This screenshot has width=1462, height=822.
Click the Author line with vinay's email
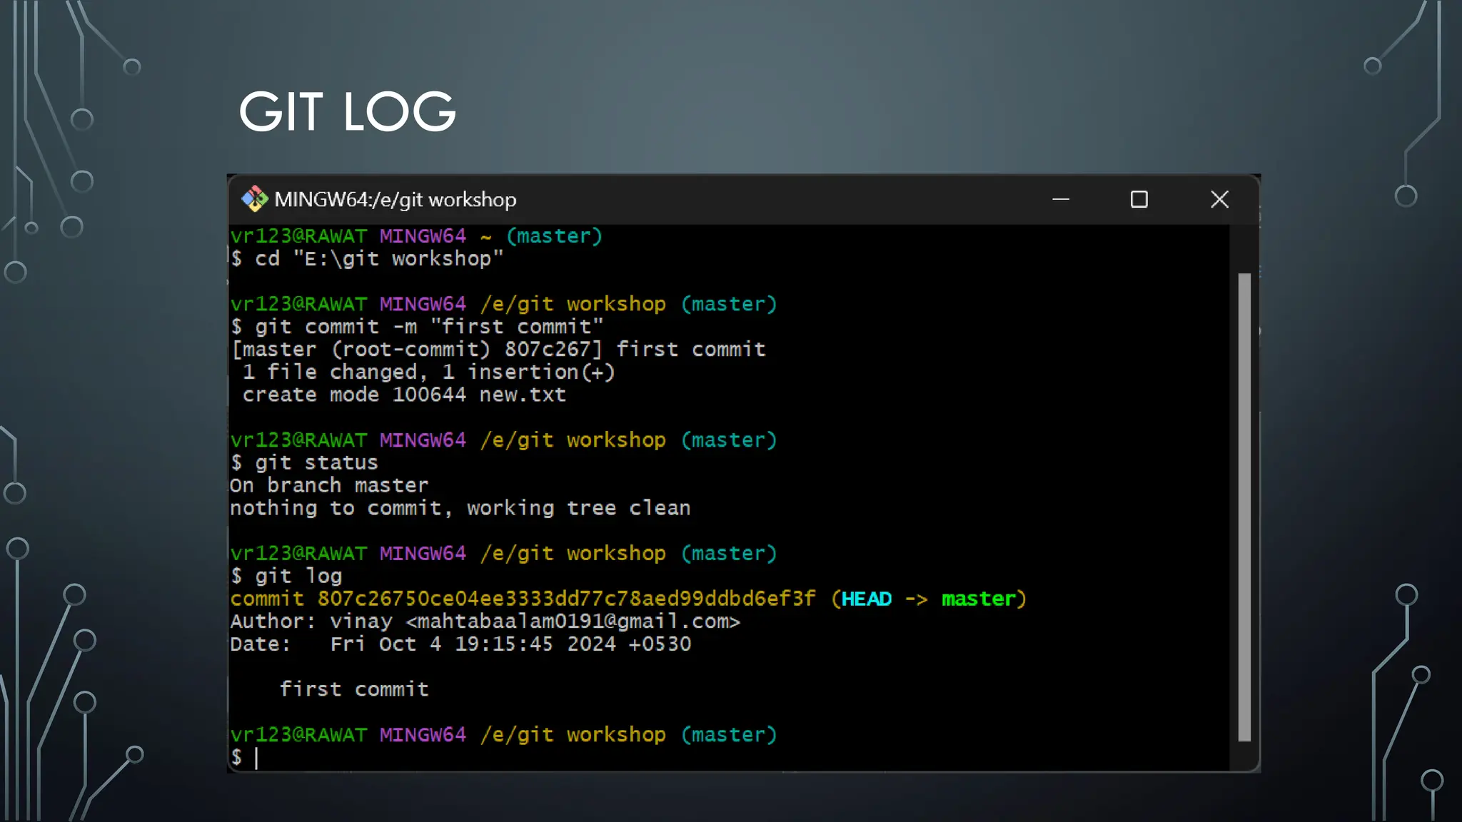click(x=485, y=621)
